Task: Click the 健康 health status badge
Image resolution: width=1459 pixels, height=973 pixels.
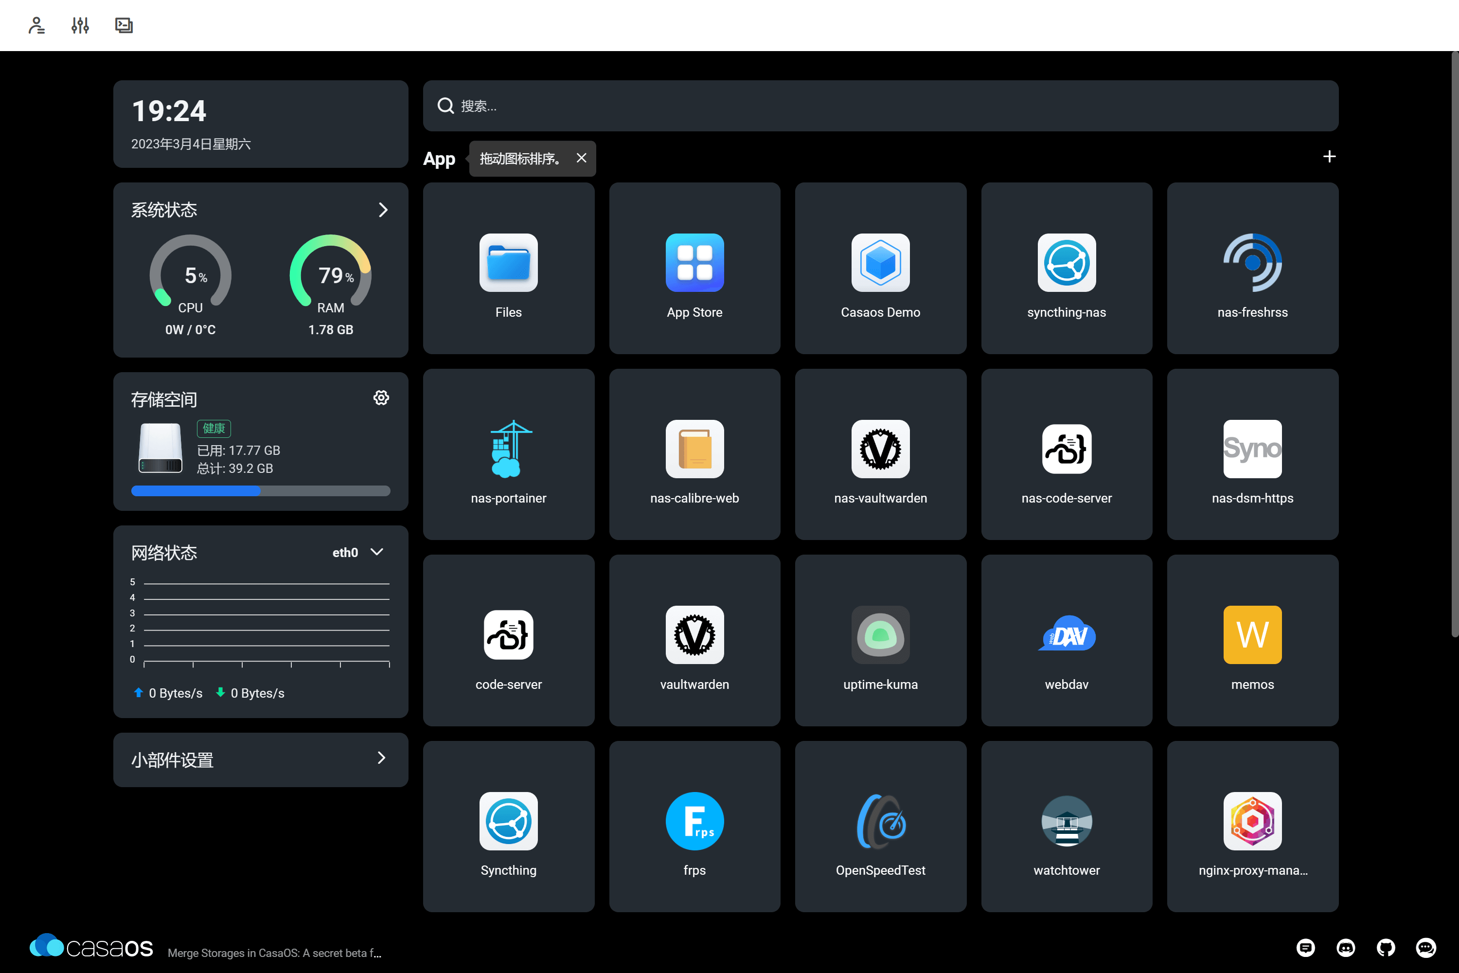Action: (214, 428)
